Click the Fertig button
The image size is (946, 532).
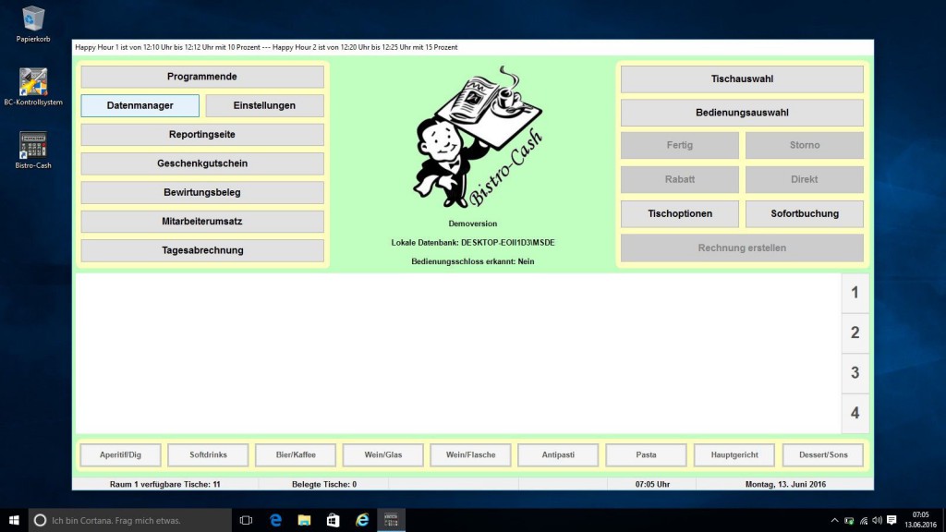[679, 145]
